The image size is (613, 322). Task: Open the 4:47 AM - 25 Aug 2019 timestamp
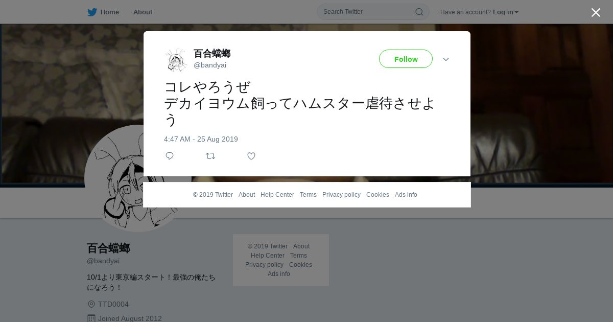tap(201, 139)
